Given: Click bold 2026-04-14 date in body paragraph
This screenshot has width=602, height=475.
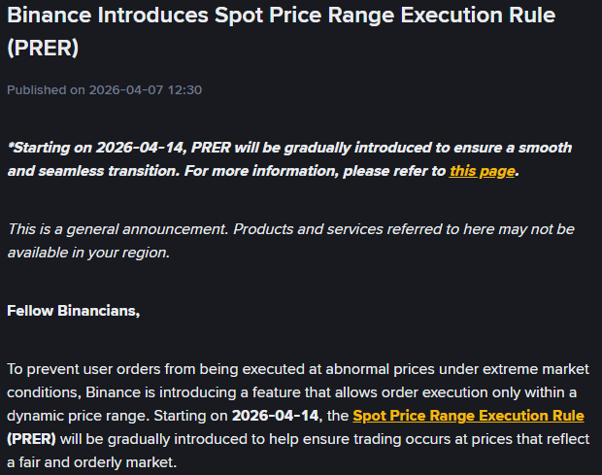Looking at the screenshot, I should 276,416.
